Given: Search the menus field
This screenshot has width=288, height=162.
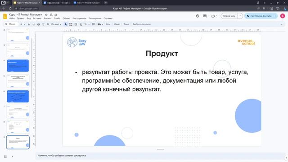Looking at the screenshot, I should (11, 24).
